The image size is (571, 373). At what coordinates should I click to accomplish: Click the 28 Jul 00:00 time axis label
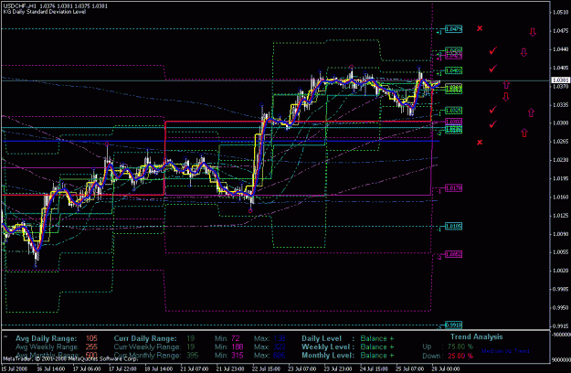[x=446, y=369]
